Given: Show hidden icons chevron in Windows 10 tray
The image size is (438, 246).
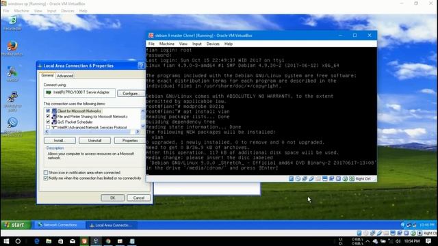Looking at the screenshot, I should [x=368, y=241].
